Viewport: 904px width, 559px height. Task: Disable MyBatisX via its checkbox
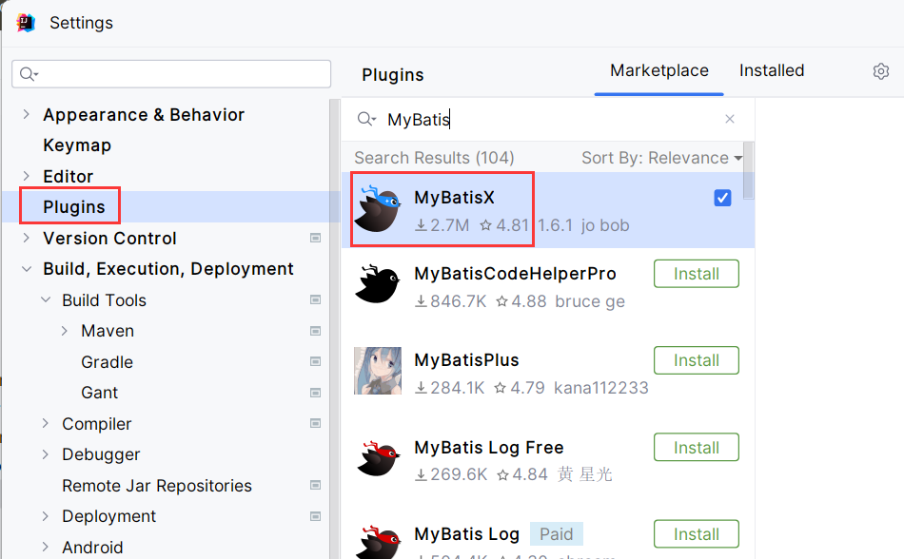pyautogui.click(x=722, y=197)
